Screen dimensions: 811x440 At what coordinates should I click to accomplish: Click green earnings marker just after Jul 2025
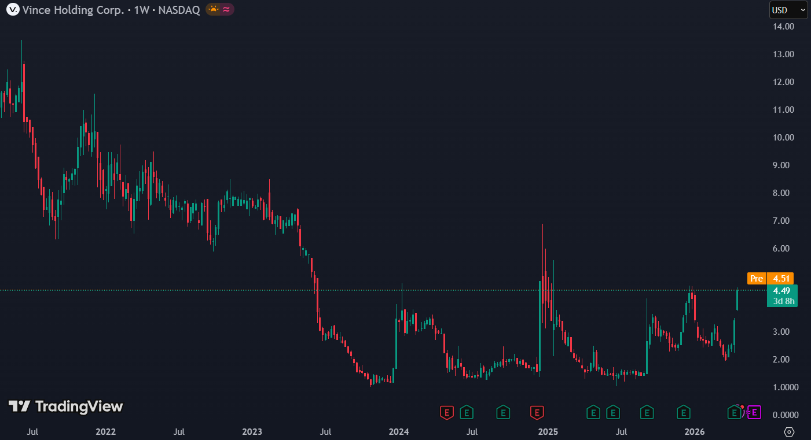pos(647,412)
